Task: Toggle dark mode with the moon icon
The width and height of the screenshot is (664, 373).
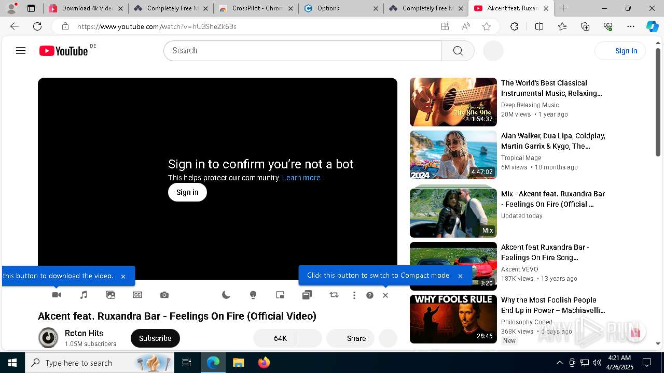Action: pos(226,295)
